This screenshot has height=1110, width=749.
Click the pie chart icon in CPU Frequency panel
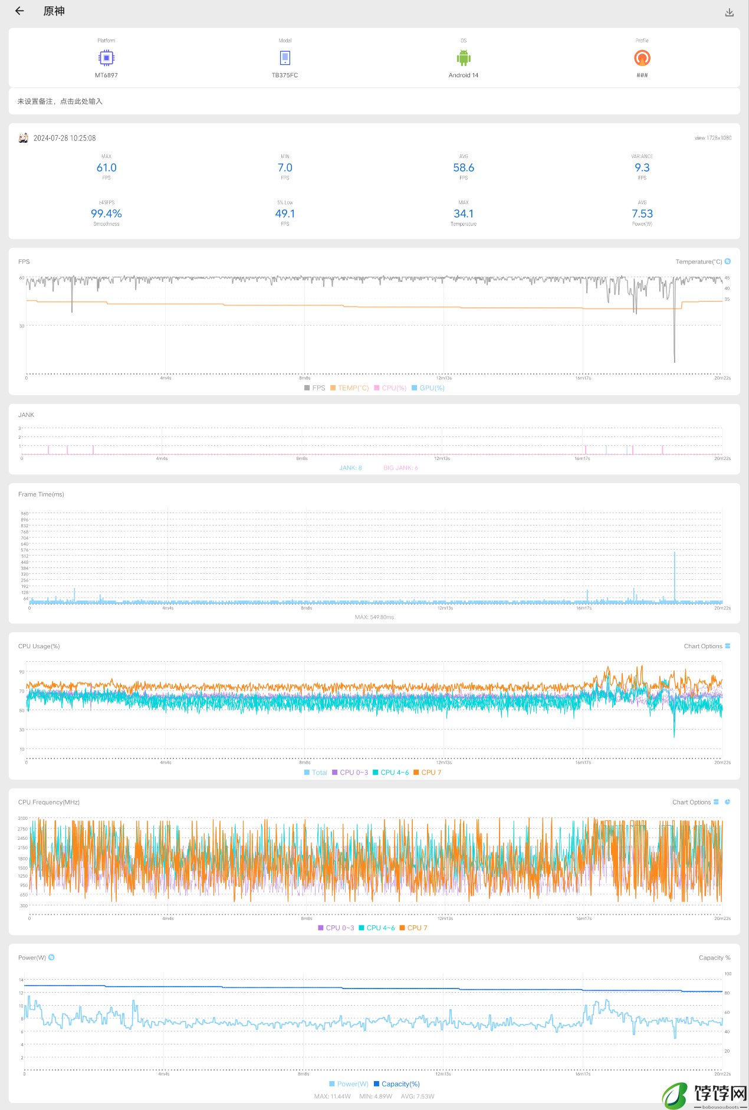728,802
